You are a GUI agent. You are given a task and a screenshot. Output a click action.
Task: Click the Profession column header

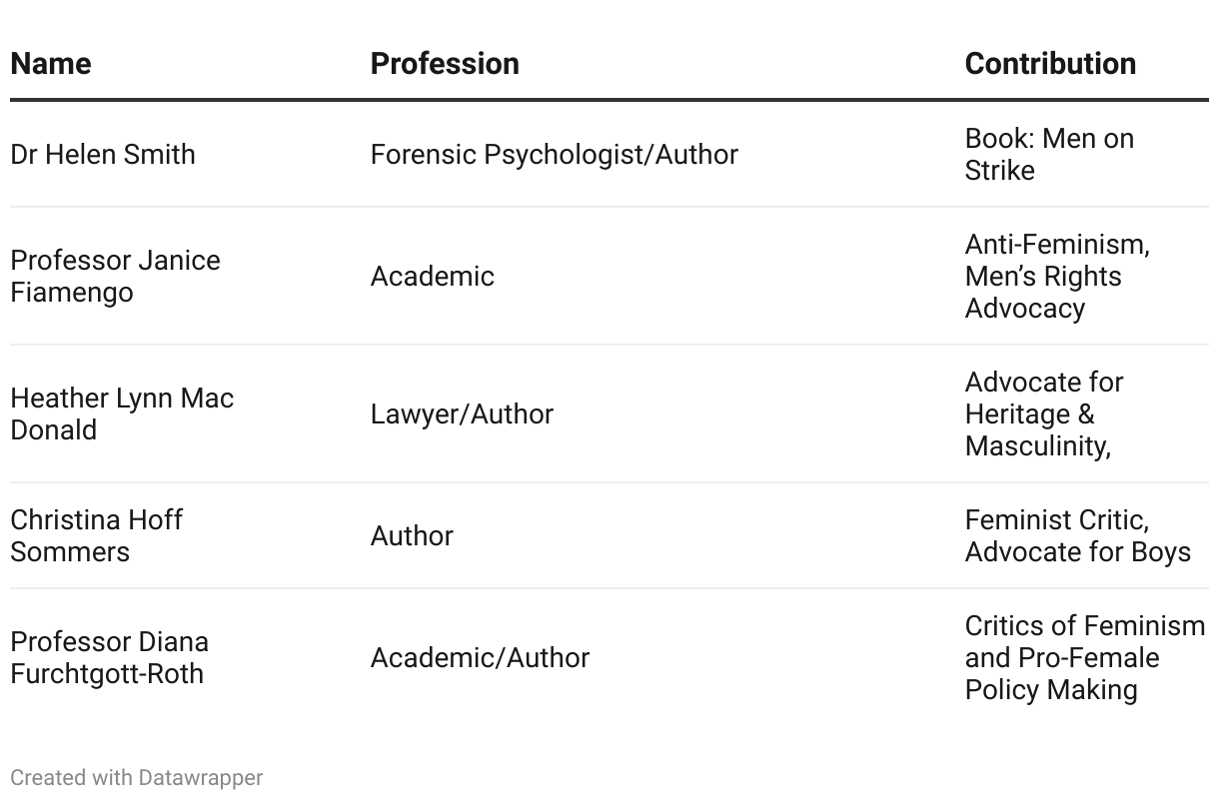(445, 63)
